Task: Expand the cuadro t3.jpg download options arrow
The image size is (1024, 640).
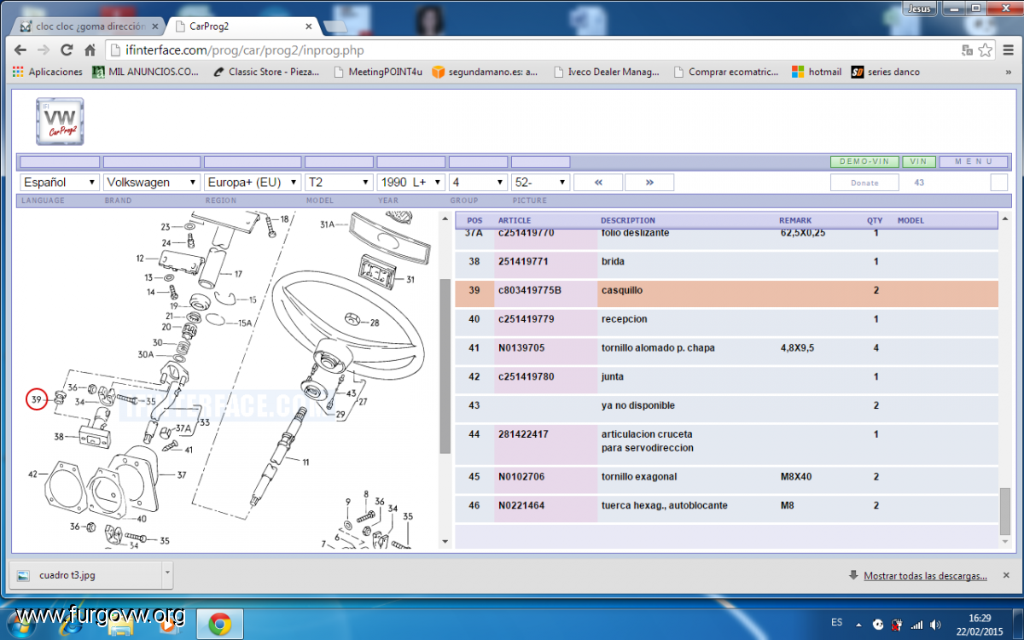Action: (x=166, y=575)
